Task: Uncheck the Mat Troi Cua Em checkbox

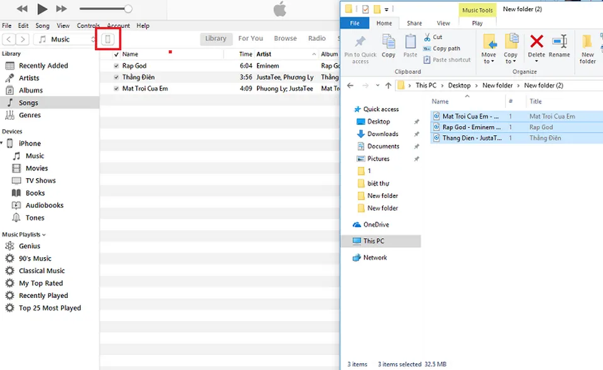Action: pos(116,88)
